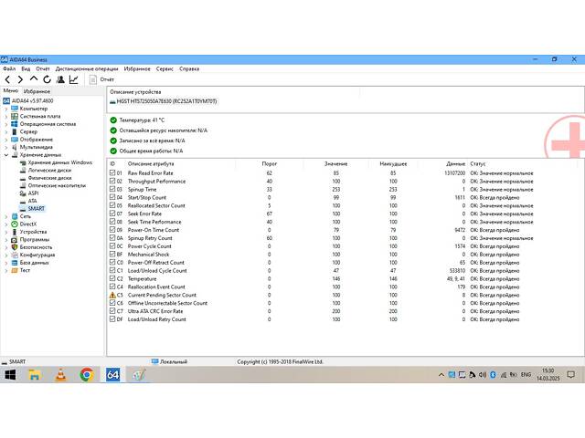This screenshot has height=438, width=585.
Task: Expand the Системная плата tree node
Action: pyautogui.click(x=6, y=117)
